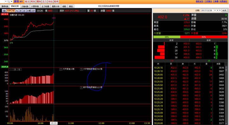The image size is (229, 125).
Task: Toggle the K線 chart overlay button
Action: click(x=4, y=11)
